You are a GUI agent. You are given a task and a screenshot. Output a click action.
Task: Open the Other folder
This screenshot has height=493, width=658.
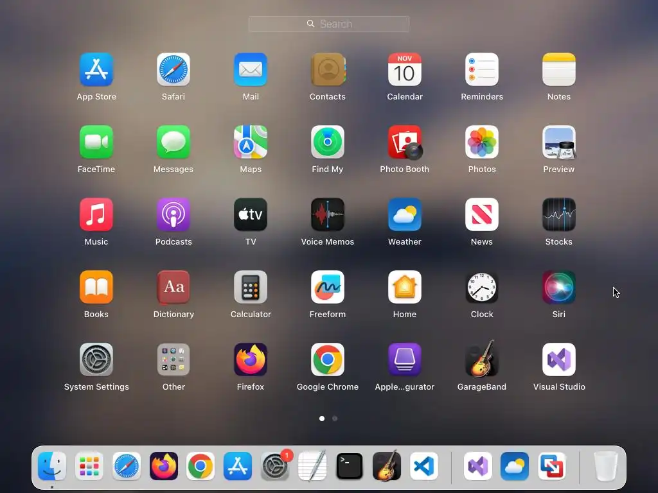[173, 359]
